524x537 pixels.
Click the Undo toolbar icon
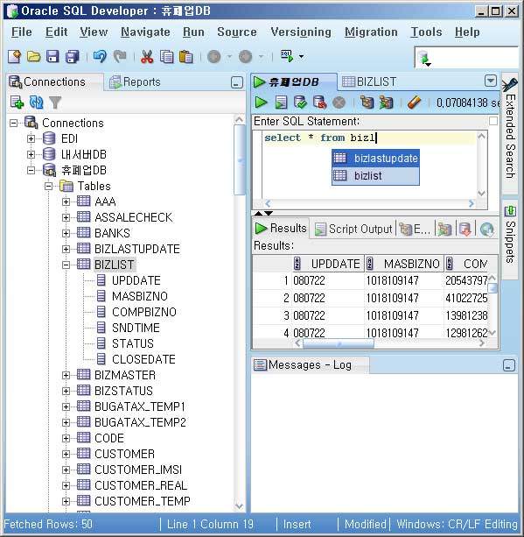tap(100, 57)
